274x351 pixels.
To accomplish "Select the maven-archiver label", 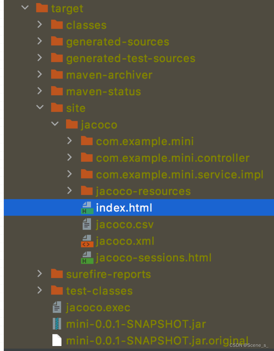I will (109, 75).
